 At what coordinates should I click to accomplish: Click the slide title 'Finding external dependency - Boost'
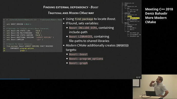click(71, 7)
